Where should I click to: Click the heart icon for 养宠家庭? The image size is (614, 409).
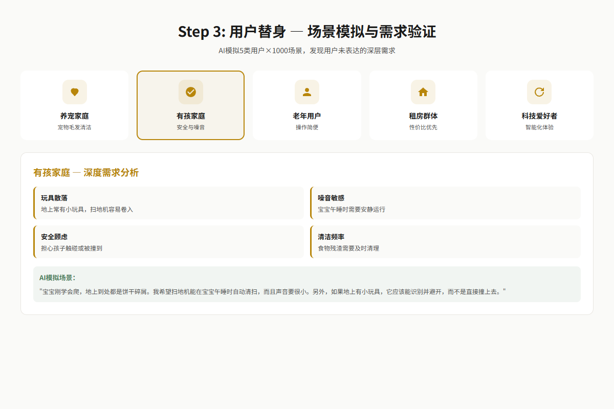[75, 92]
